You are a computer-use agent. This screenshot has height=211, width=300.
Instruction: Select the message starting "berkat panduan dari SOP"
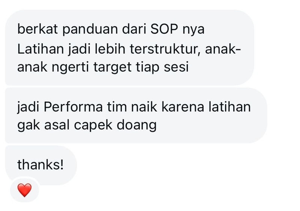(129, 48)
